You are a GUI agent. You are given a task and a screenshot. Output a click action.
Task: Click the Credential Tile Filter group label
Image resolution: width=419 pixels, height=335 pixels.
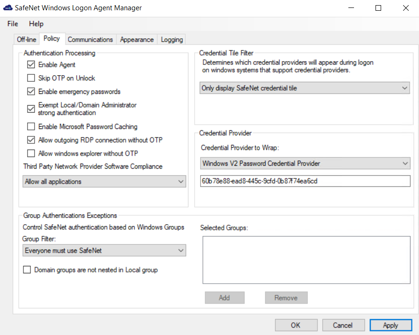[x=226, y=53]
